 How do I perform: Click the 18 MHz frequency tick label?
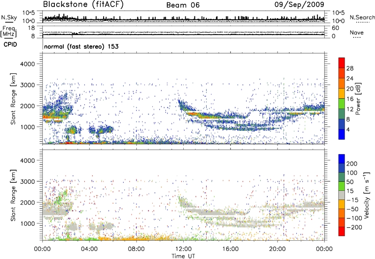click(x=31, y=28)
